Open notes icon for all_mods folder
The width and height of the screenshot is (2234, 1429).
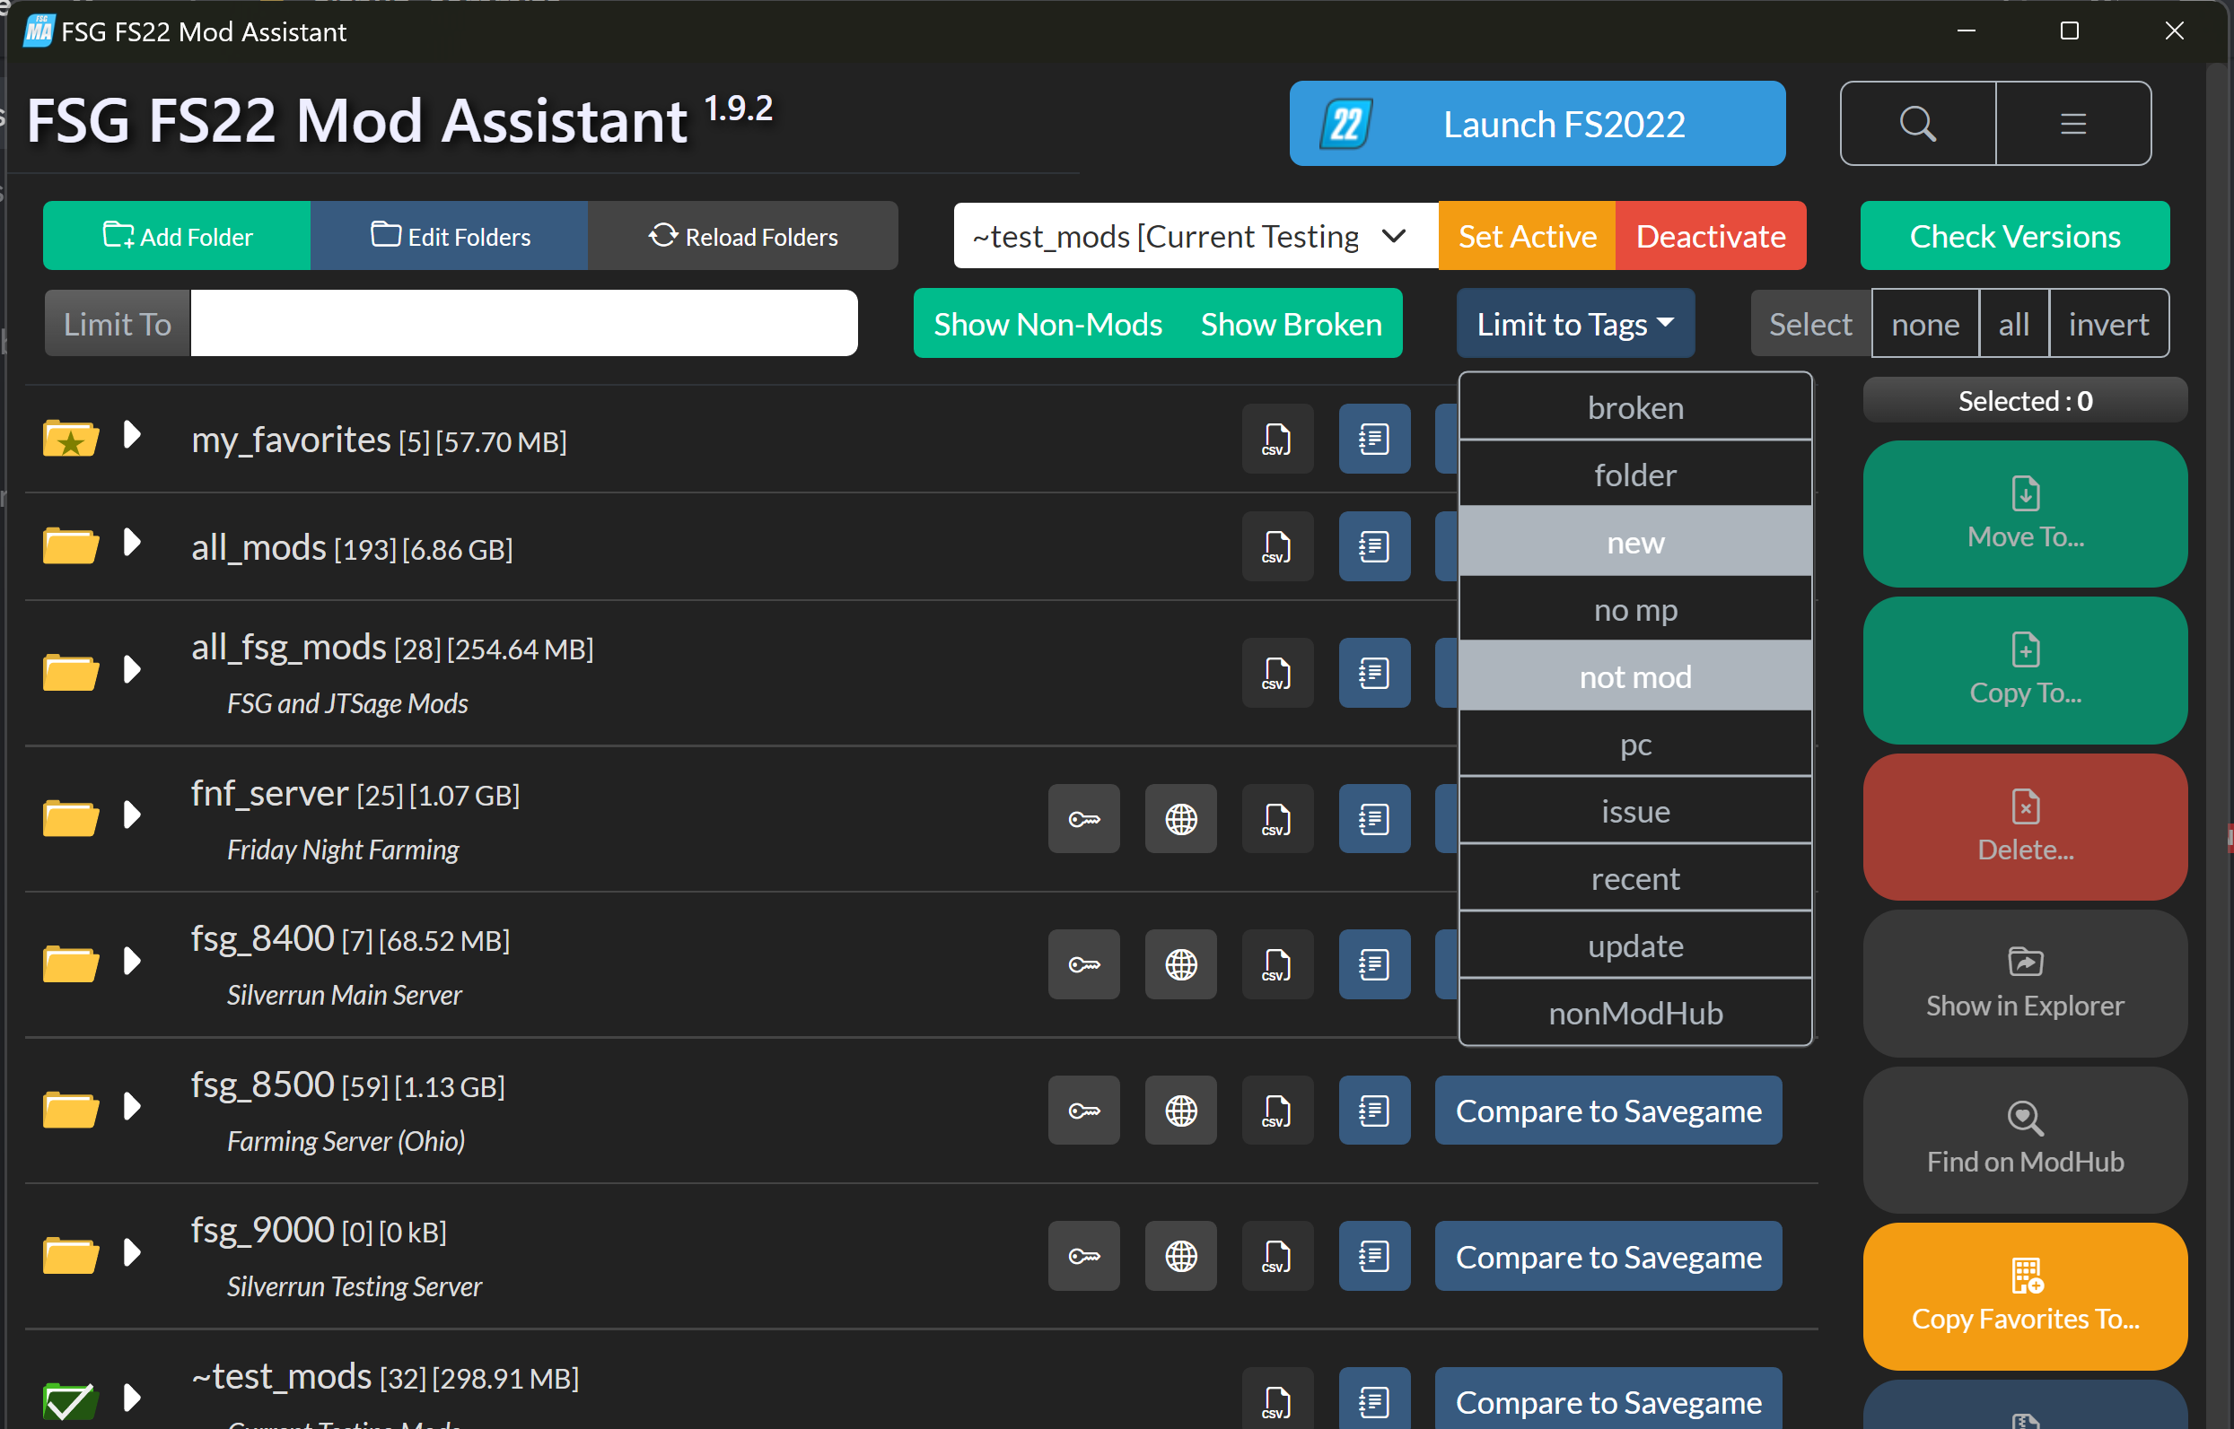[x=1373, y=546]
